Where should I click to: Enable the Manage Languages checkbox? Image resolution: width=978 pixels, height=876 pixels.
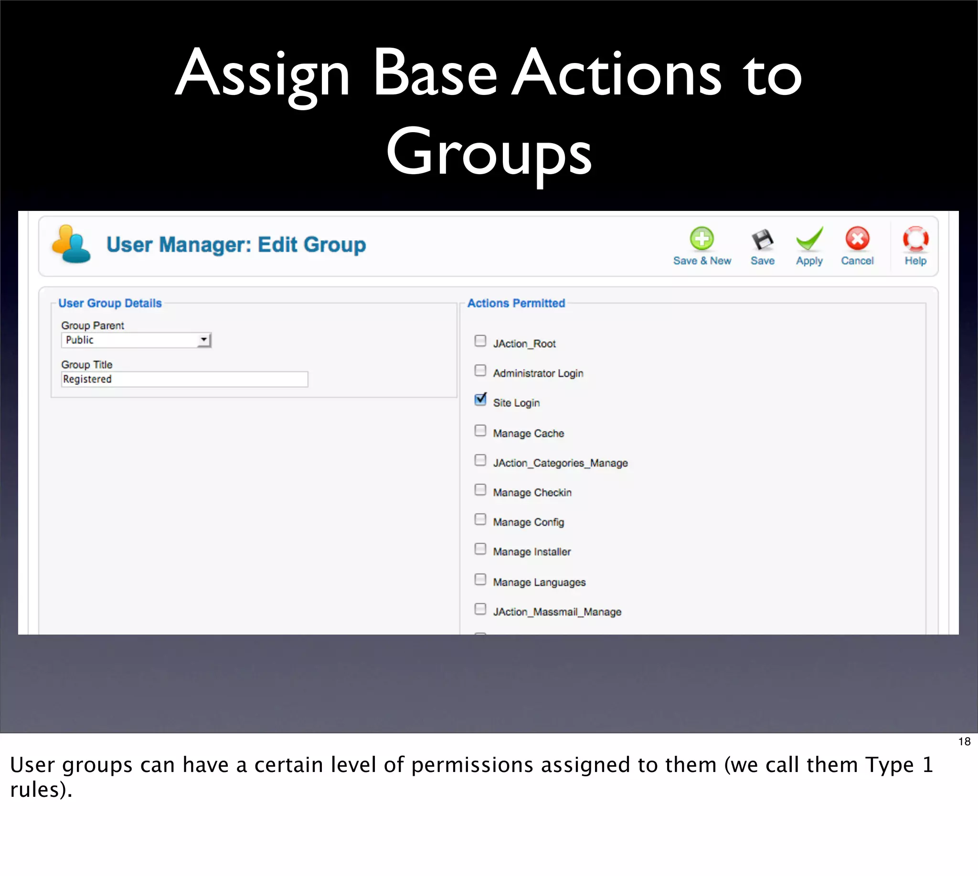[x=480, y=580]
